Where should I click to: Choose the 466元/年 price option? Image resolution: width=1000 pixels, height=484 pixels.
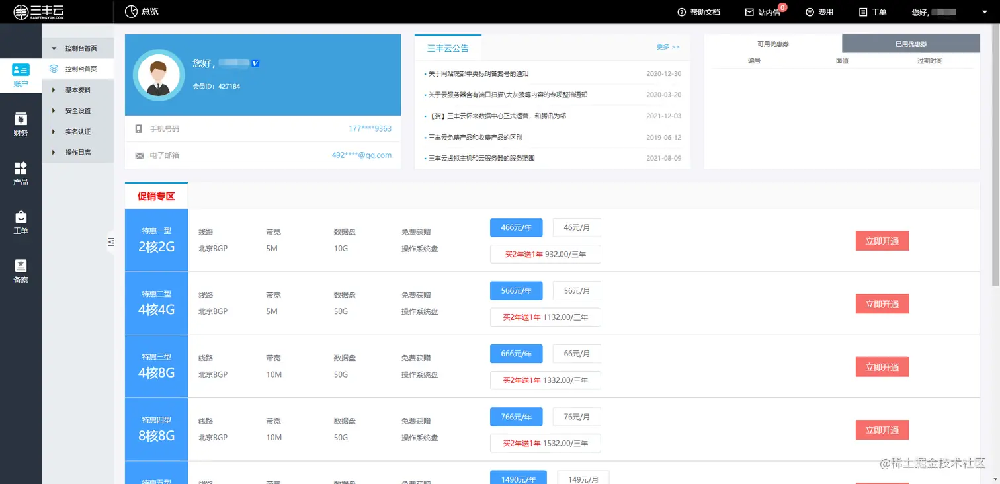tap(517, 227)
